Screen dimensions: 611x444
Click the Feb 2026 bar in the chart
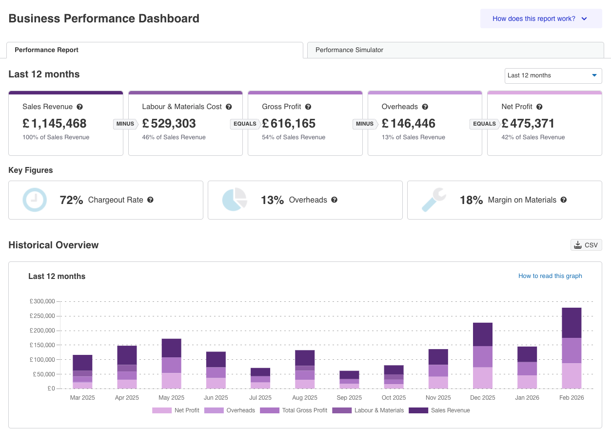[571, 348]
